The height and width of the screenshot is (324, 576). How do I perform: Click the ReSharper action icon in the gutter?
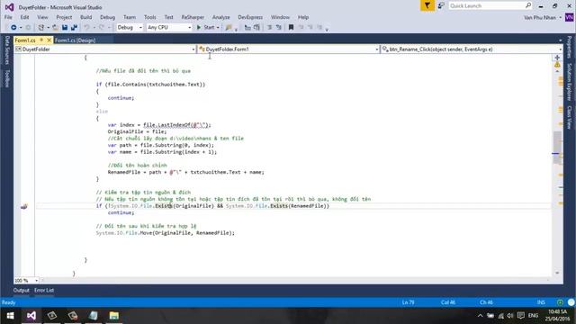click(x=24, y=206)
